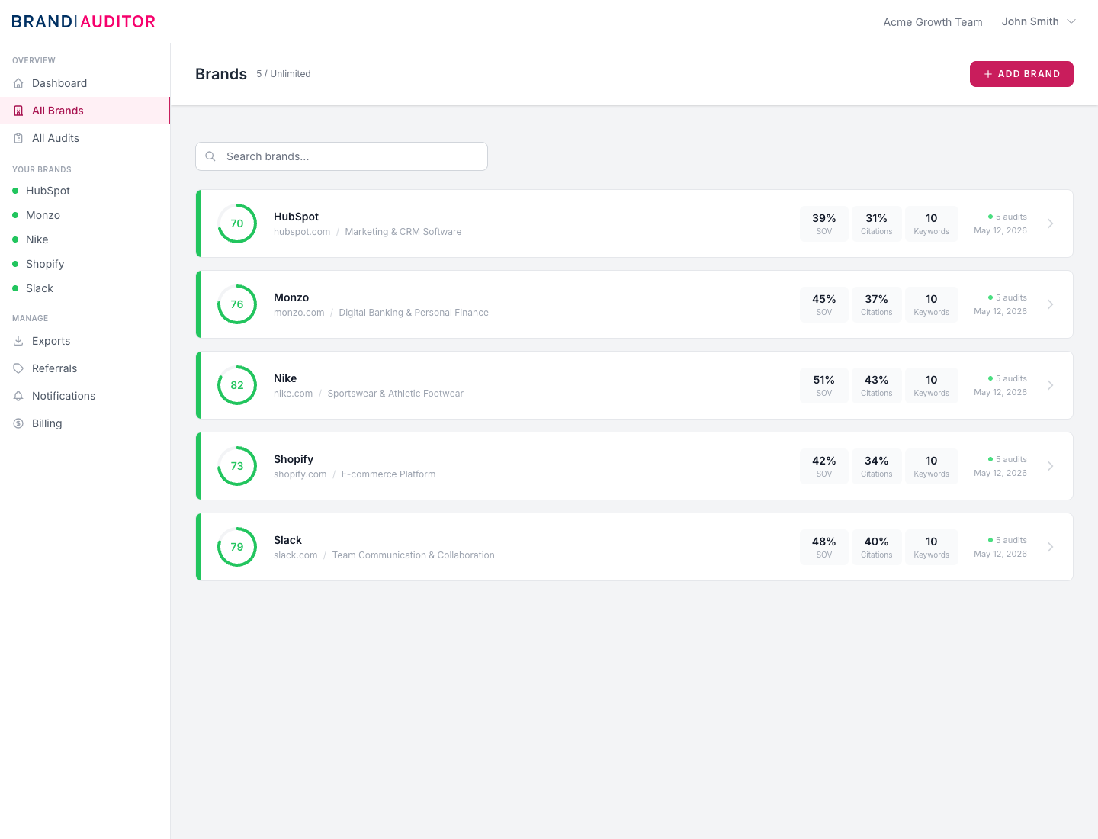The width and height of the screenshot is (1098, 839).
Task: Click HubSpot 31% Citations stat
Action: [877, 223]
